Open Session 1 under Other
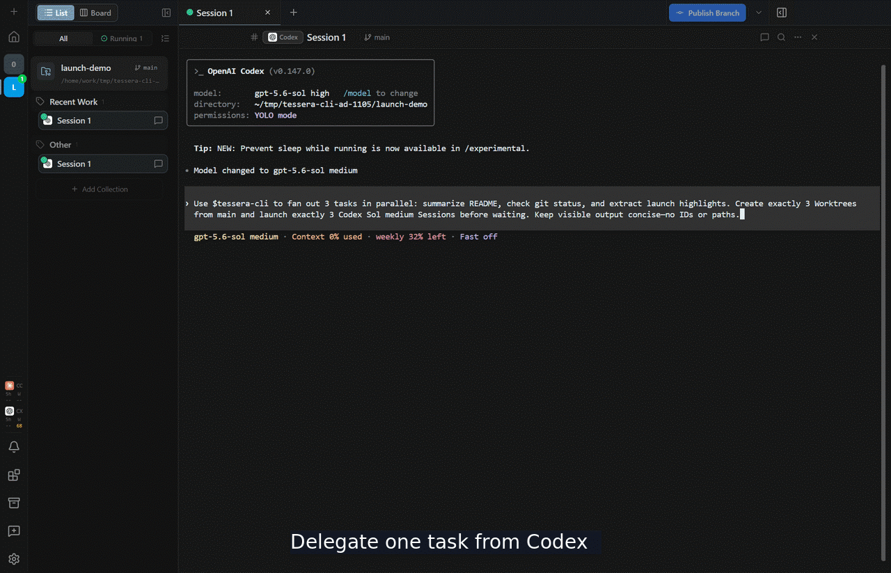Viewport: 891px width, 573px height. coord(103,164)
